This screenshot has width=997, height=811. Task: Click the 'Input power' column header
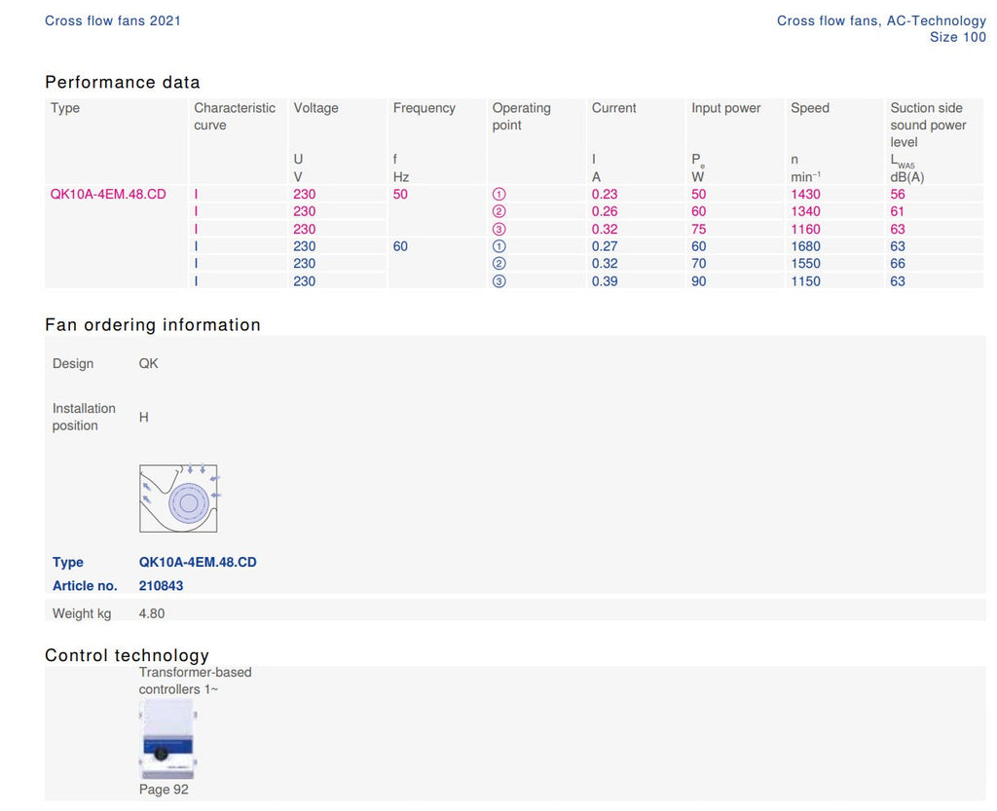coord(726,108)
